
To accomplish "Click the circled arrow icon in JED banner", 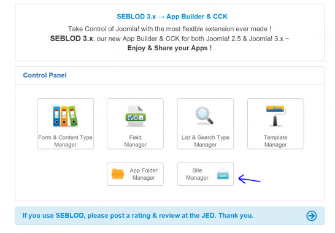I will [312, 216].
